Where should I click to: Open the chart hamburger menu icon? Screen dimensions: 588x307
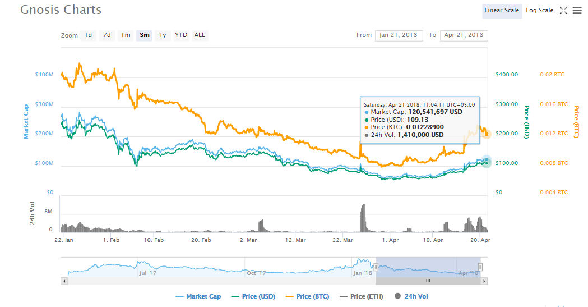(x=577, y=11)
